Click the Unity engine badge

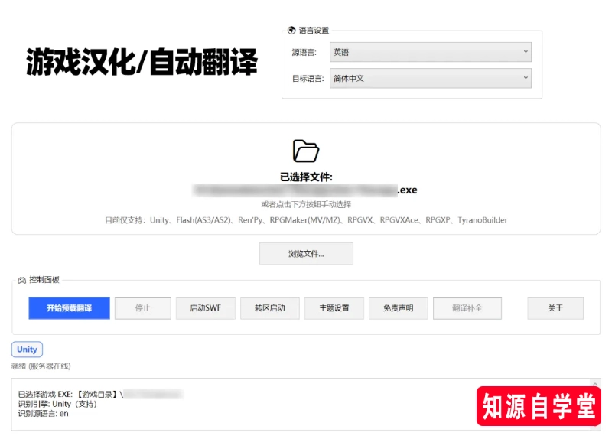pos(27,350)
